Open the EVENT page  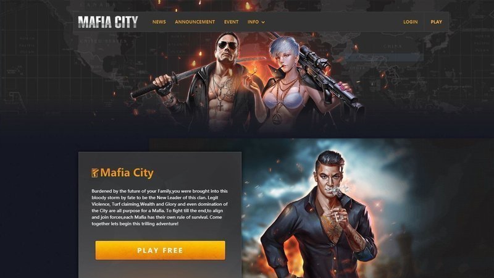[x=231, y=22]
